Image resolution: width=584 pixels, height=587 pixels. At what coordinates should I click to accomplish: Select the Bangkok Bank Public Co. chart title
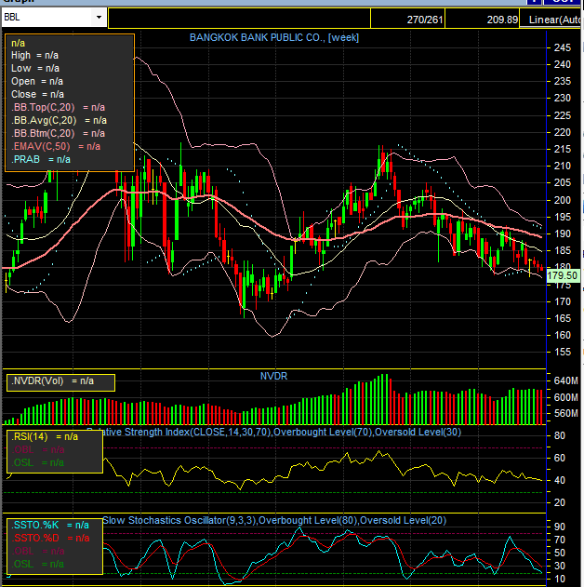(274, 37)
